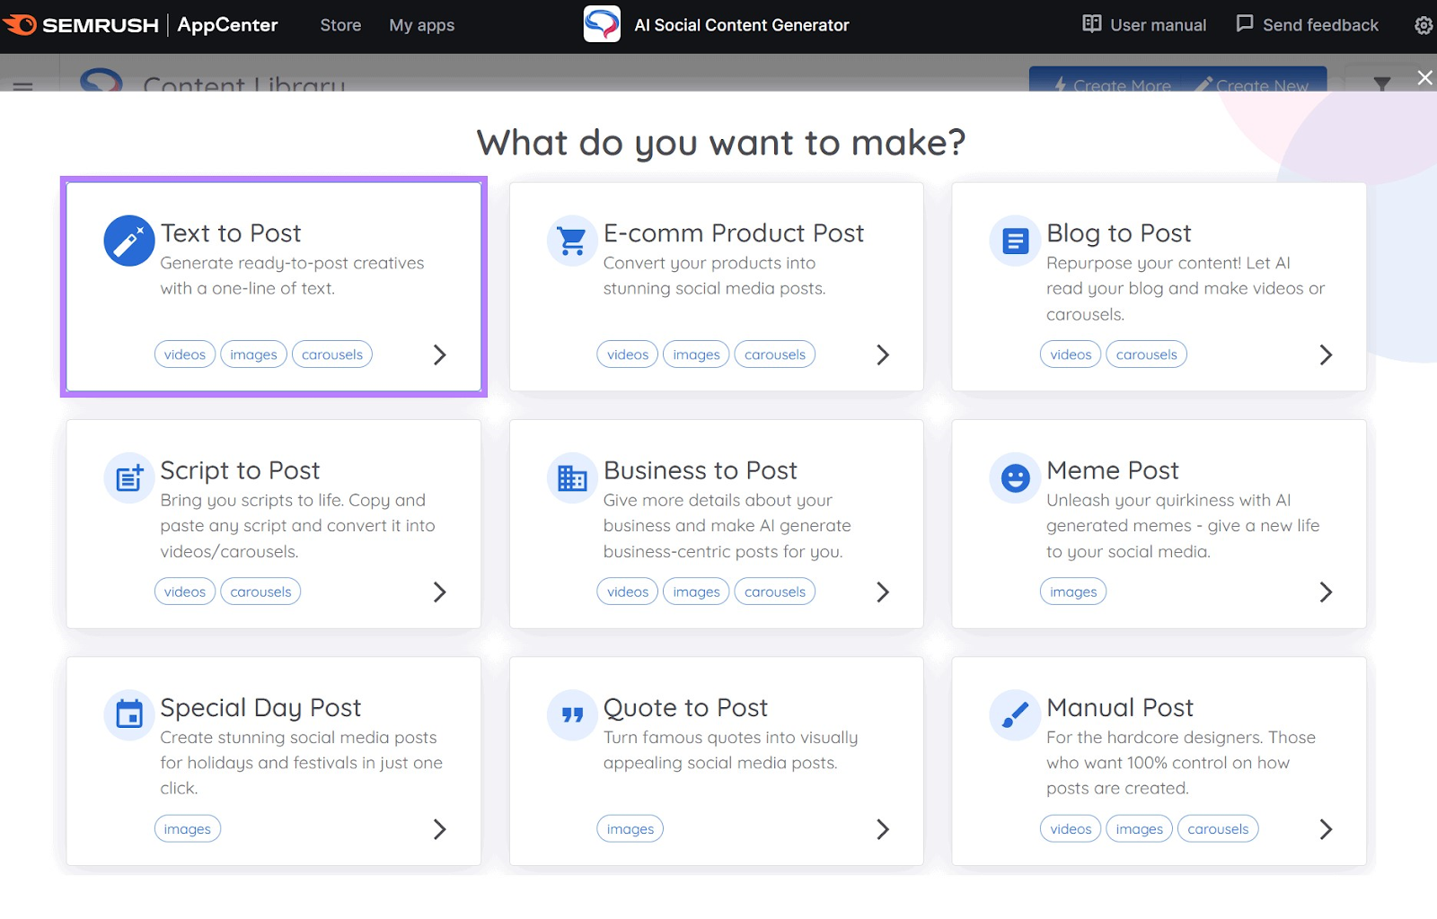The image size is (1437, 919).
Task: Select the Script to Post script icon
Action: click(x=128, y=477)
